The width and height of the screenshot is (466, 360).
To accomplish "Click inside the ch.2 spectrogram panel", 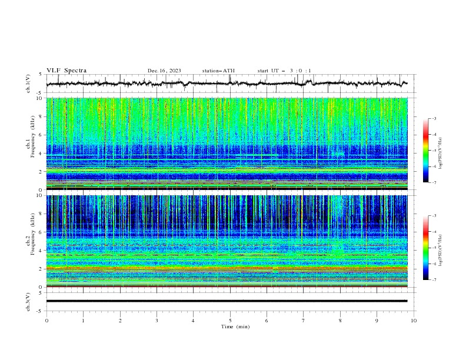I will (x=227, y=241).
